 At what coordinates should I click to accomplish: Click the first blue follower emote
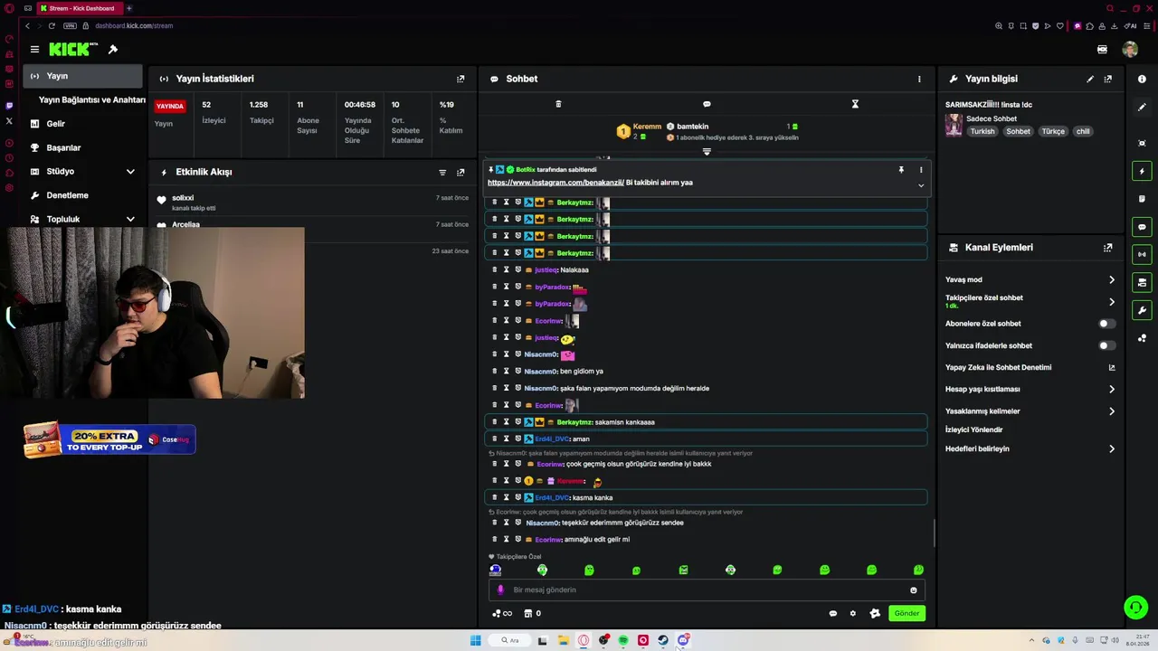pos(495,570)
